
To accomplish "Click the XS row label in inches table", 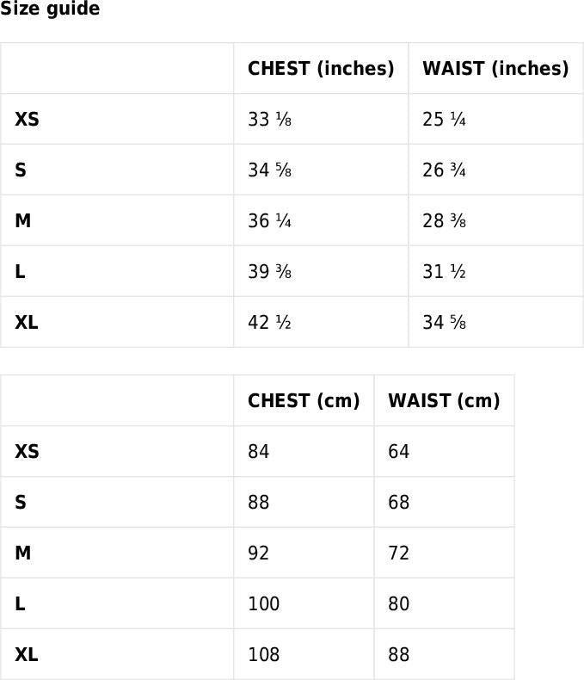I will click(27, 120).
